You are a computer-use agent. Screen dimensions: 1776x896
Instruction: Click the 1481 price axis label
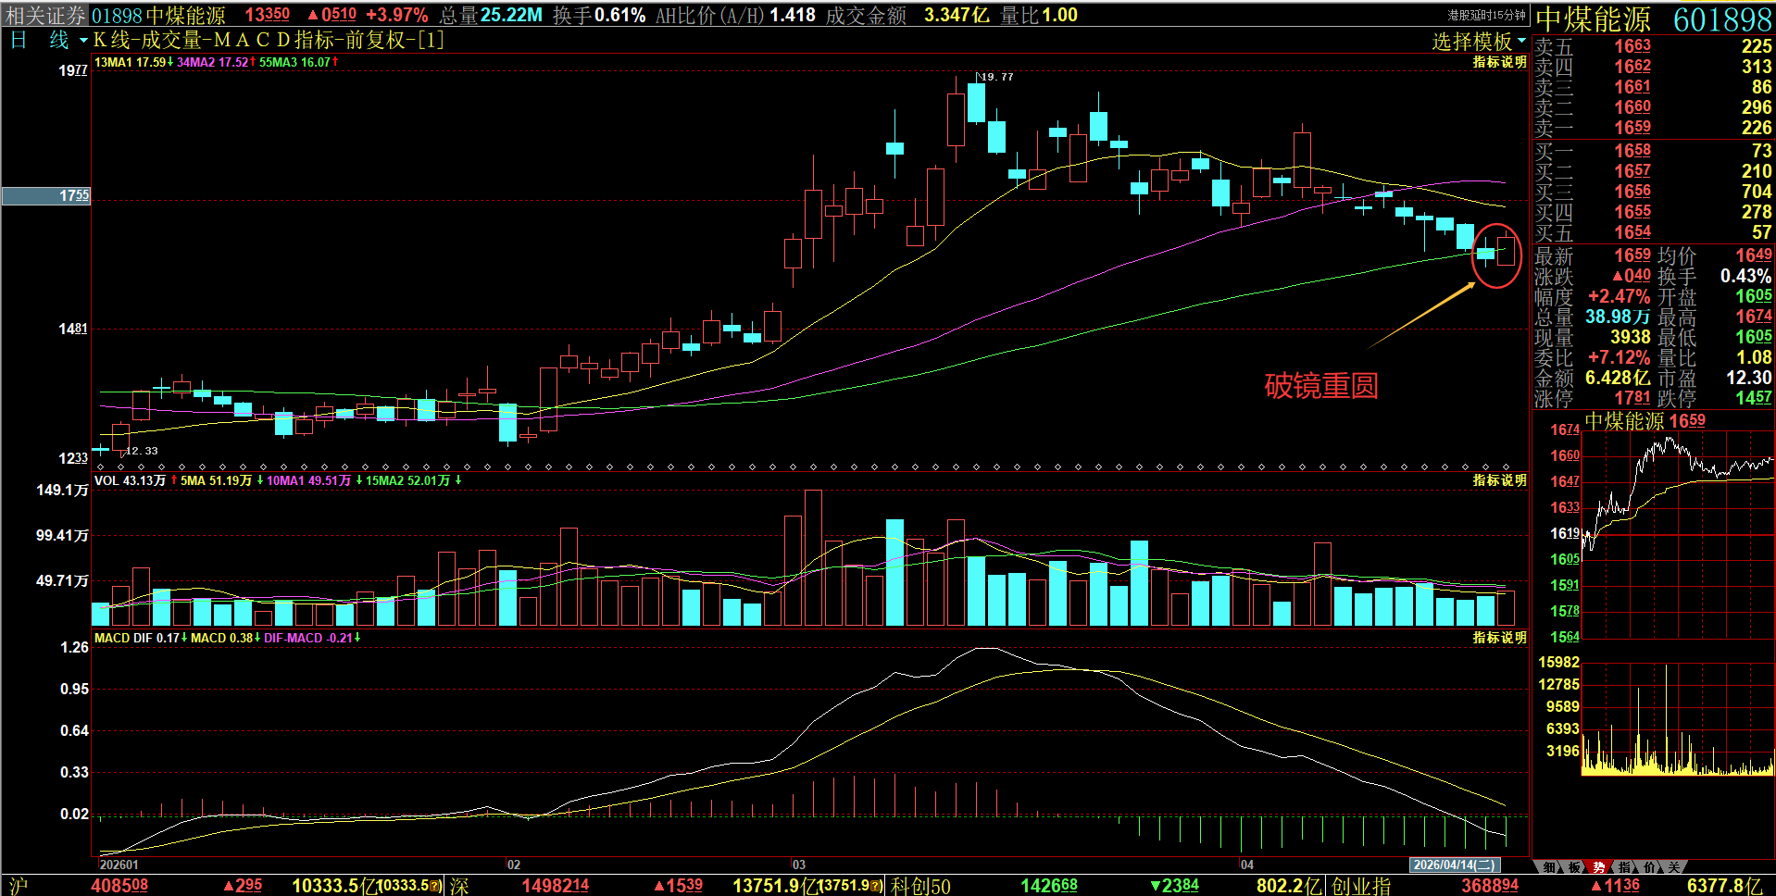pos(73,329)
